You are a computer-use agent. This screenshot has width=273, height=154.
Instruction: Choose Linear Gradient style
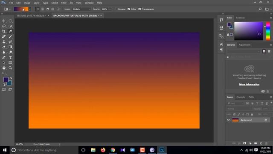tap(37, 9)
